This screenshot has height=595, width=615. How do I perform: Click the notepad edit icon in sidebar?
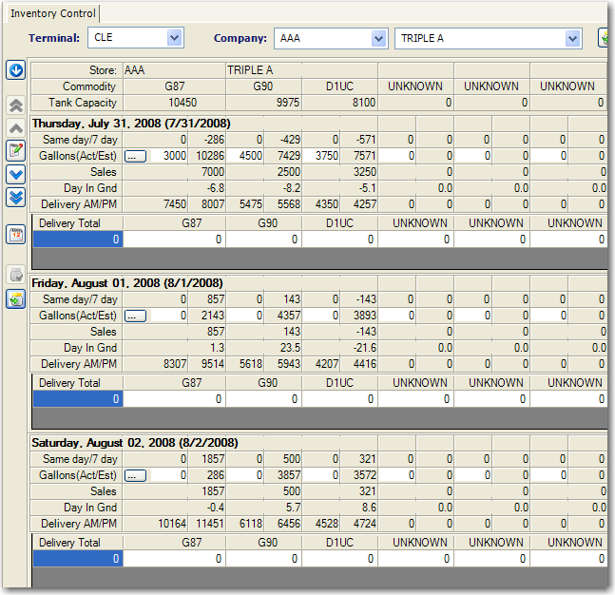click(15, 150)
